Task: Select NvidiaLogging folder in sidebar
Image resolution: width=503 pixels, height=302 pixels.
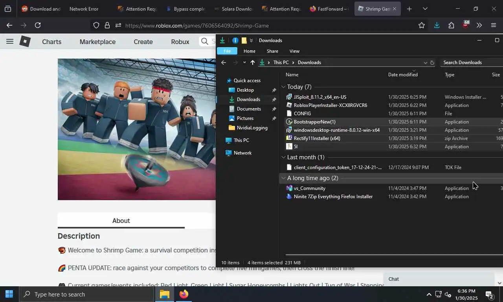Action: 252,128
